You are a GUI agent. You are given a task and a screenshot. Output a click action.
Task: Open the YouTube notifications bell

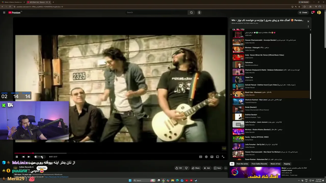313,12
